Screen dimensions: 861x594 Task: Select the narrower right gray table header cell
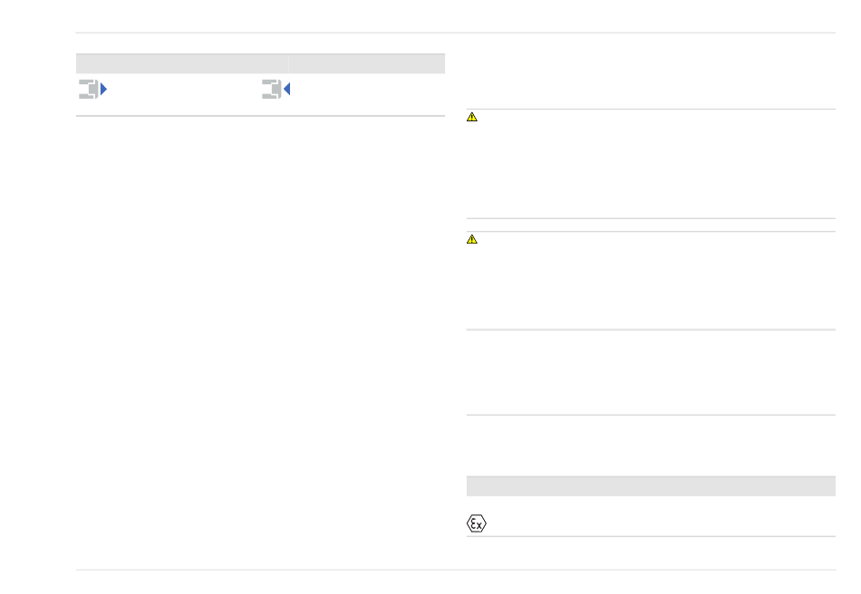point(367,63)
